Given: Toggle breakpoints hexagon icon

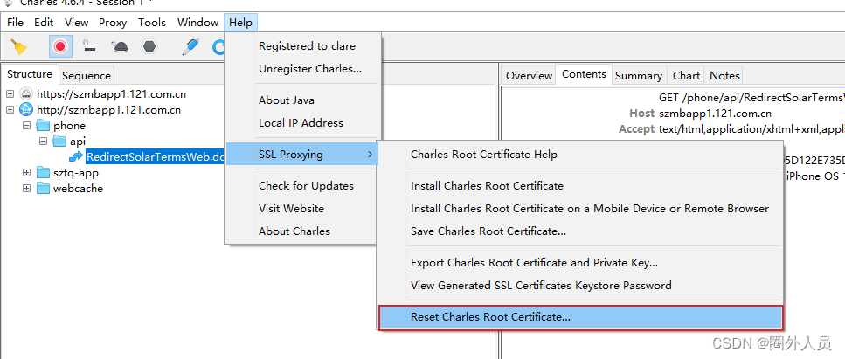Looking at the screenshot, I should [x=149, y=47].
